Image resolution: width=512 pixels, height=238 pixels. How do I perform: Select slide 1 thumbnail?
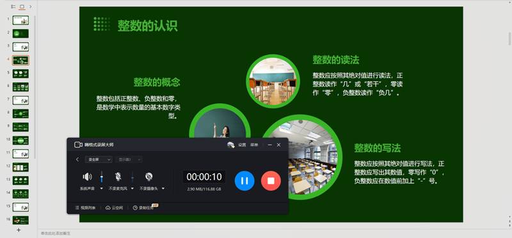click(20, 20)
